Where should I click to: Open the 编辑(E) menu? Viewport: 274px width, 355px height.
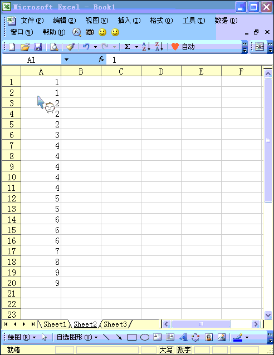coord(65,21)
